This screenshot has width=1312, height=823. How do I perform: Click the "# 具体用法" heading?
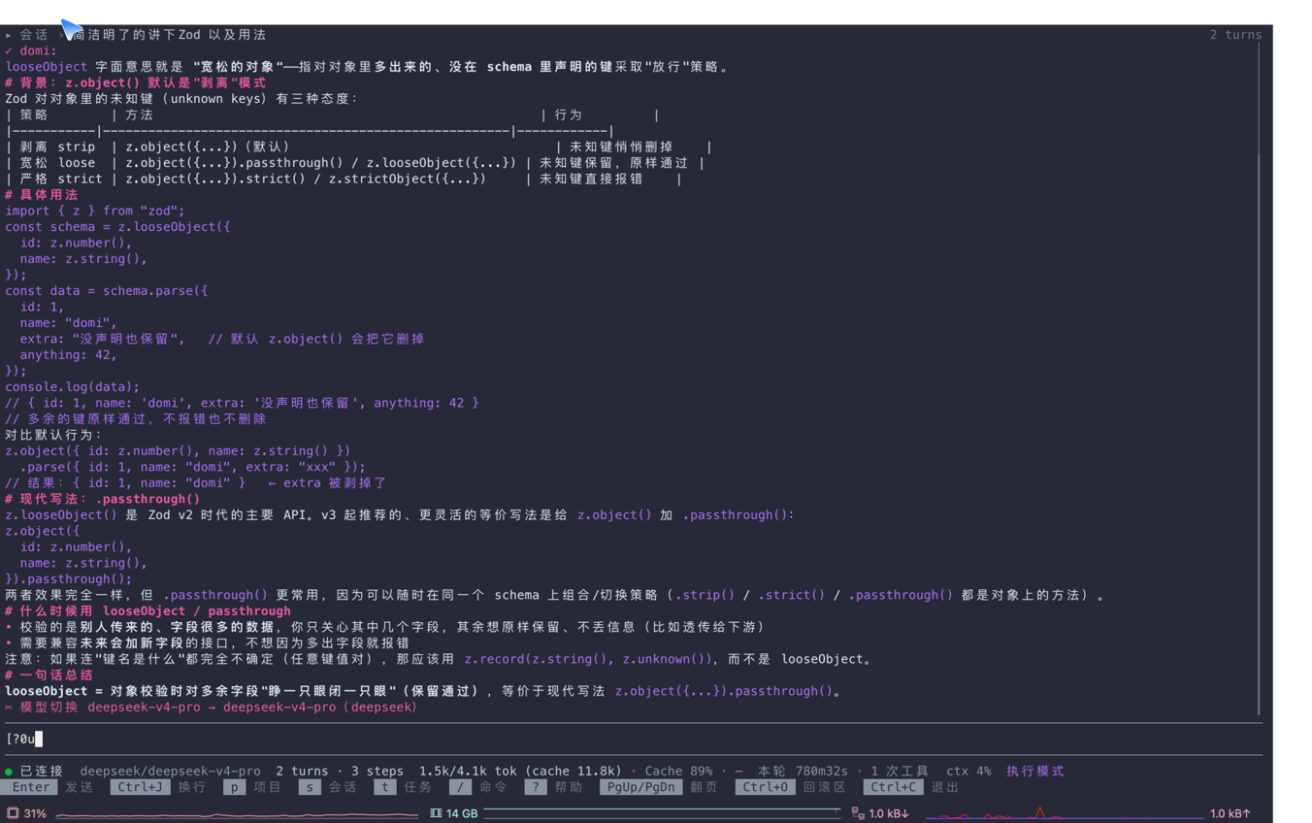click(x=42, y=195)
